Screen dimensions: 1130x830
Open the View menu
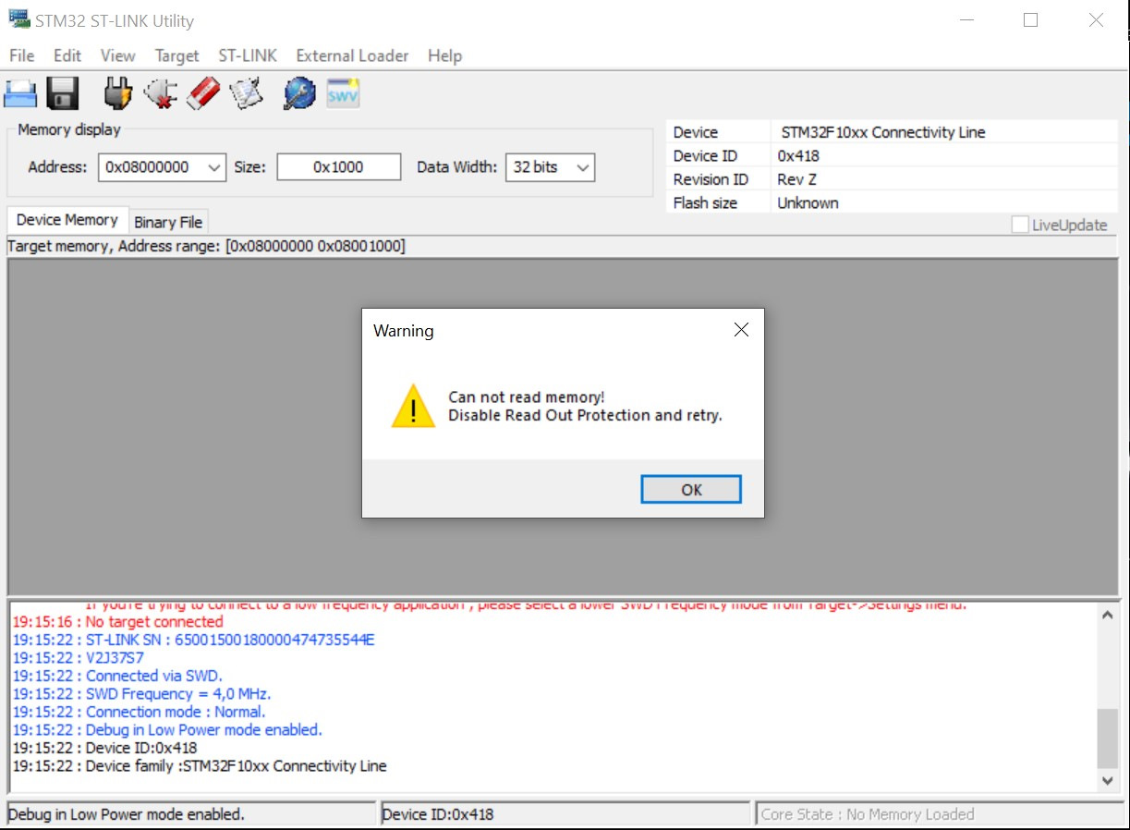point(117,55)
